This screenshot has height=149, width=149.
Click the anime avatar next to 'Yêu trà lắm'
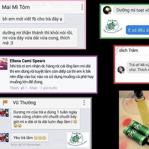[x=4, y=137]
